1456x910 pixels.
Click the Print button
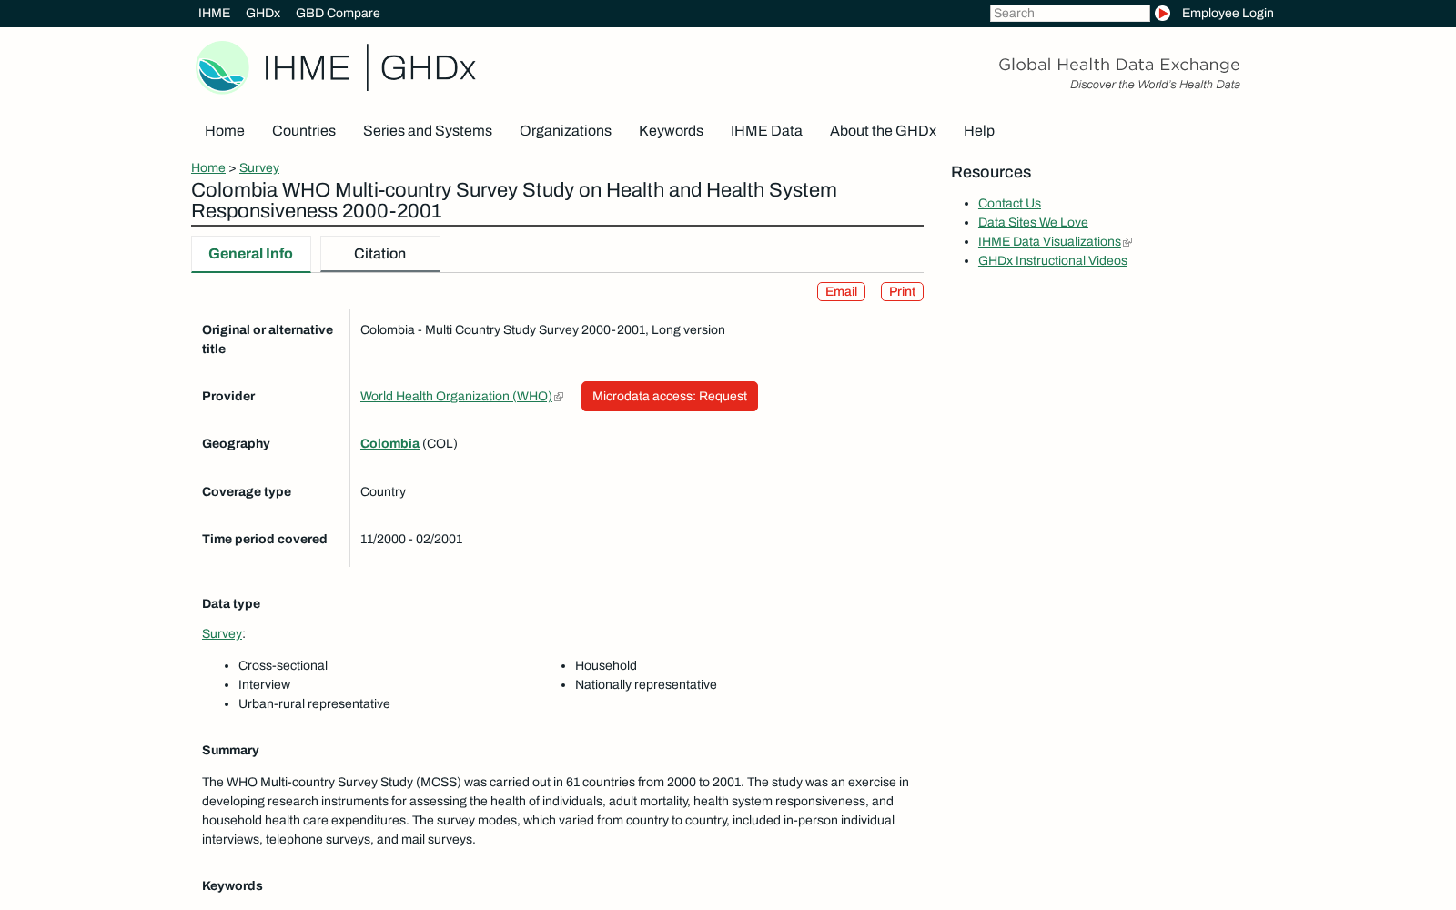pos(902,292)
